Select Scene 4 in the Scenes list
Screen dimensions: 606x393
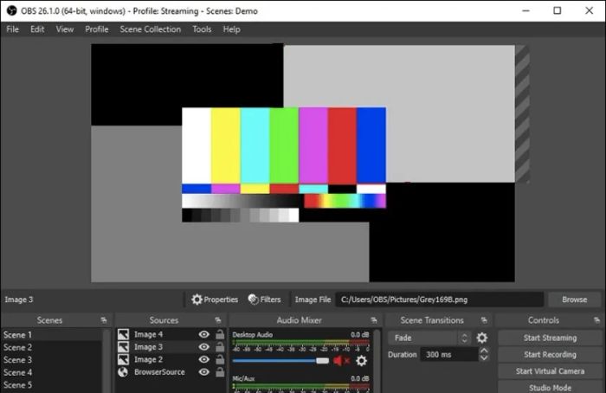(x=52, y=372)
